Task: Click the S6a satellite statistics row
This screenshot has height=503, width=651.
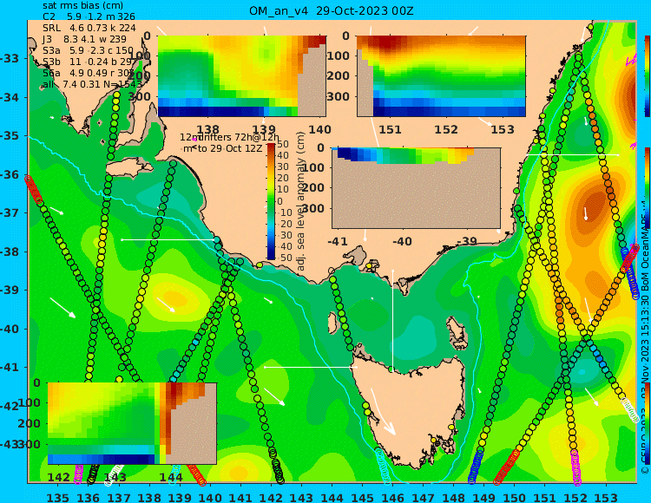Action: [x=89, y=74]
